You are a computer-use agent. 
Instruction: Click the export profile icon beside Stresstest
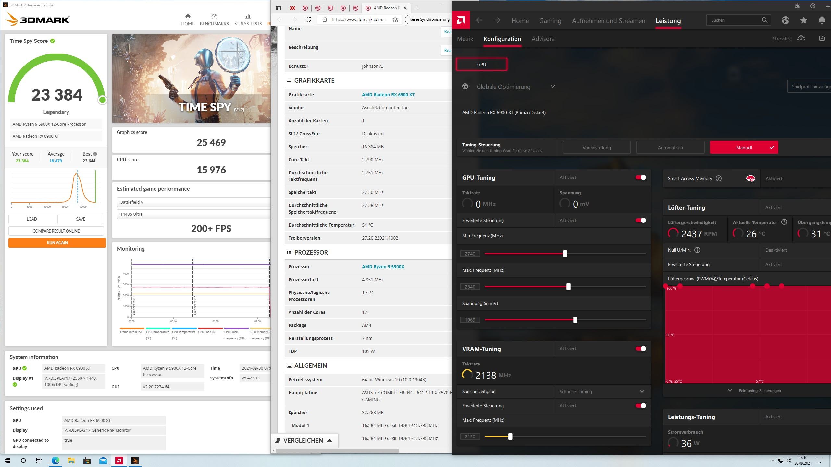(x=822, y=38)
